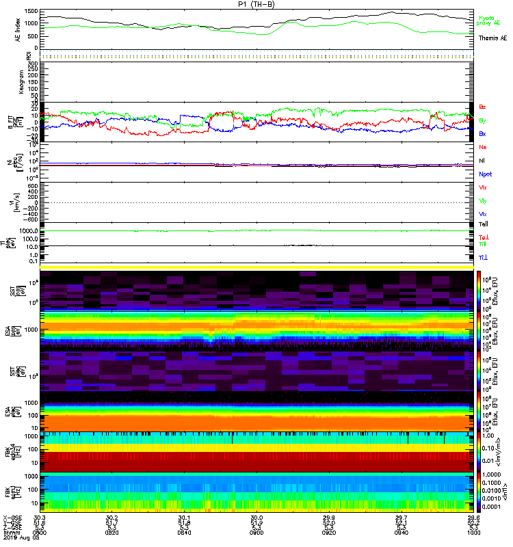This screenshot has height=547, width=513.
Task: Click the "30.0" X-GSE position value
Action: tap(256, 518)
